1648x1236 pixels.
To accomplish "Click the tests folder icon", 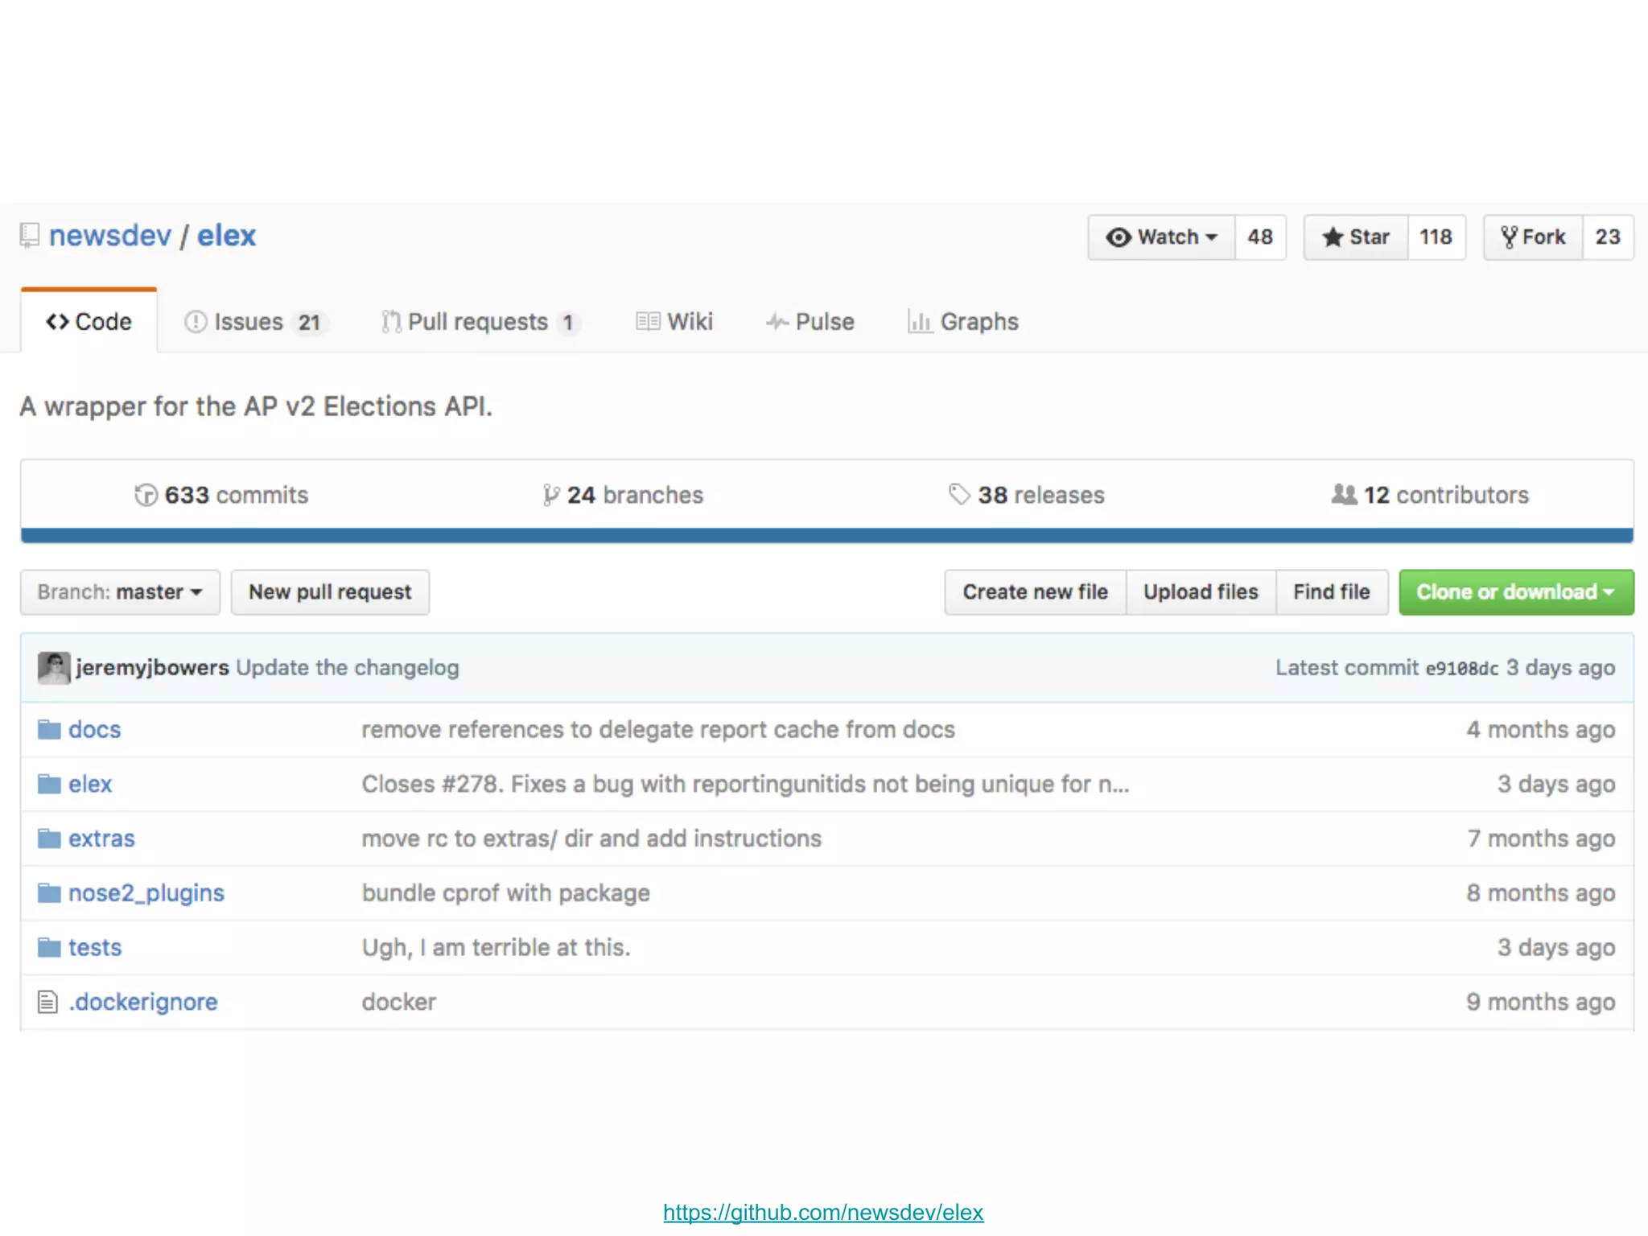I will pyautogui.click(x=49, y=948).
